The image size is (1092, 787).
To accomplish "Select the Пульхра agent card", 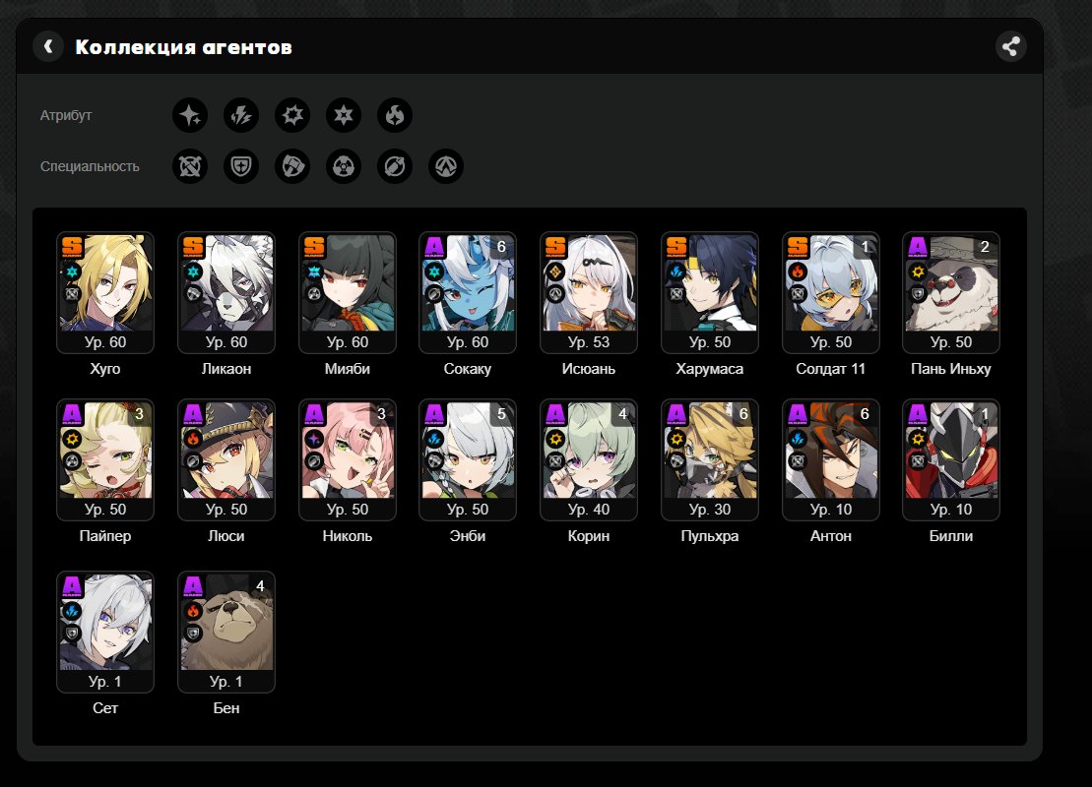I will [x=710, y=459].
